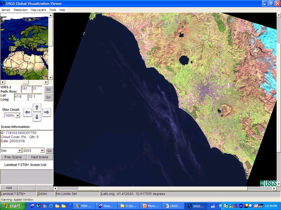Click the greyed Delete button

coord(27,188)
